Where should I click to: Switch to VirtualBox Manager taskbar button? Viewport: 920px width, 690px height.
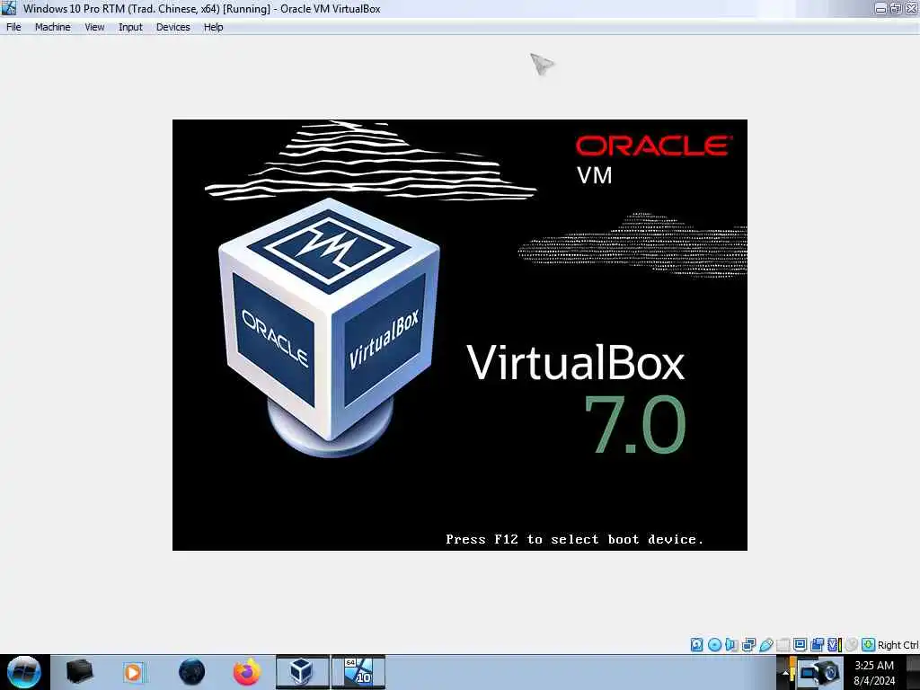point(302,672)
